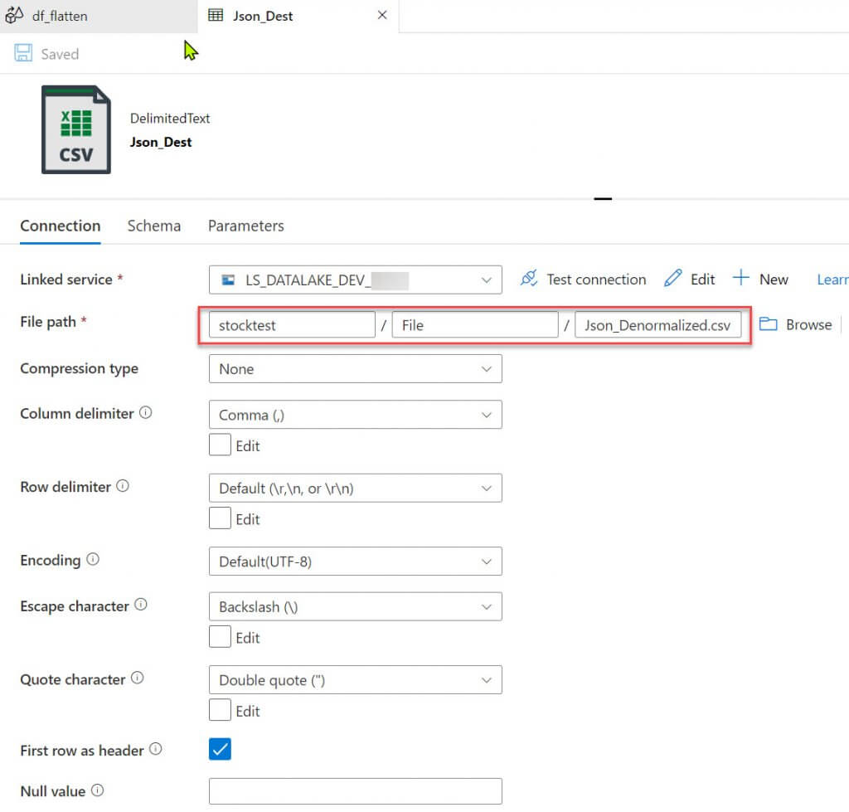Click the Encoding info icon

[x=93, y=559]
